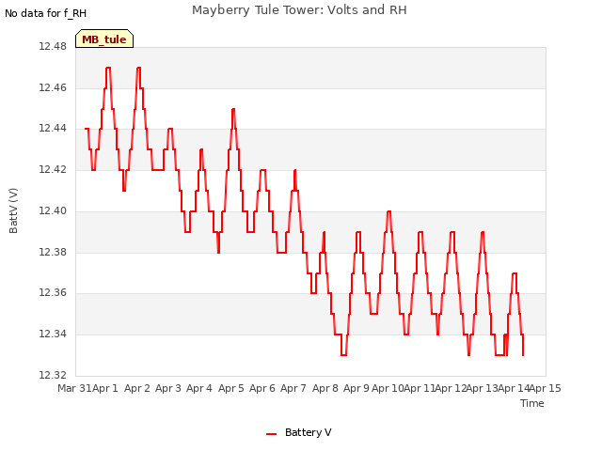Viewport: 602px width, 451px height.
Task: Click the Battery V legend label
Action: coord(308,432)
